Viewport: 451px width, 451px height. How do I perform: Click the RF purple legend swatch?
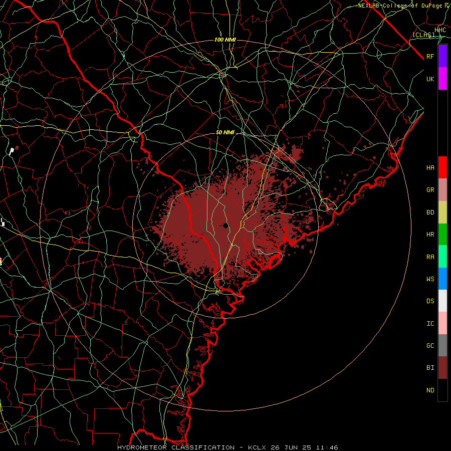[442, 56]
